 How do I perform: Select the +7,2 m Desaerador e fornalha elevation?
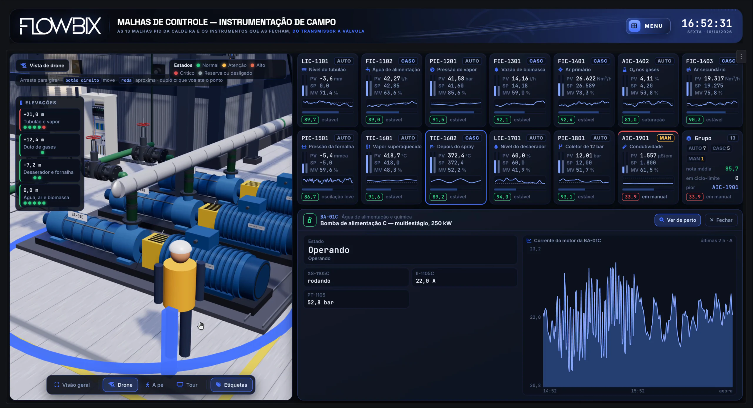coord(50,171)
